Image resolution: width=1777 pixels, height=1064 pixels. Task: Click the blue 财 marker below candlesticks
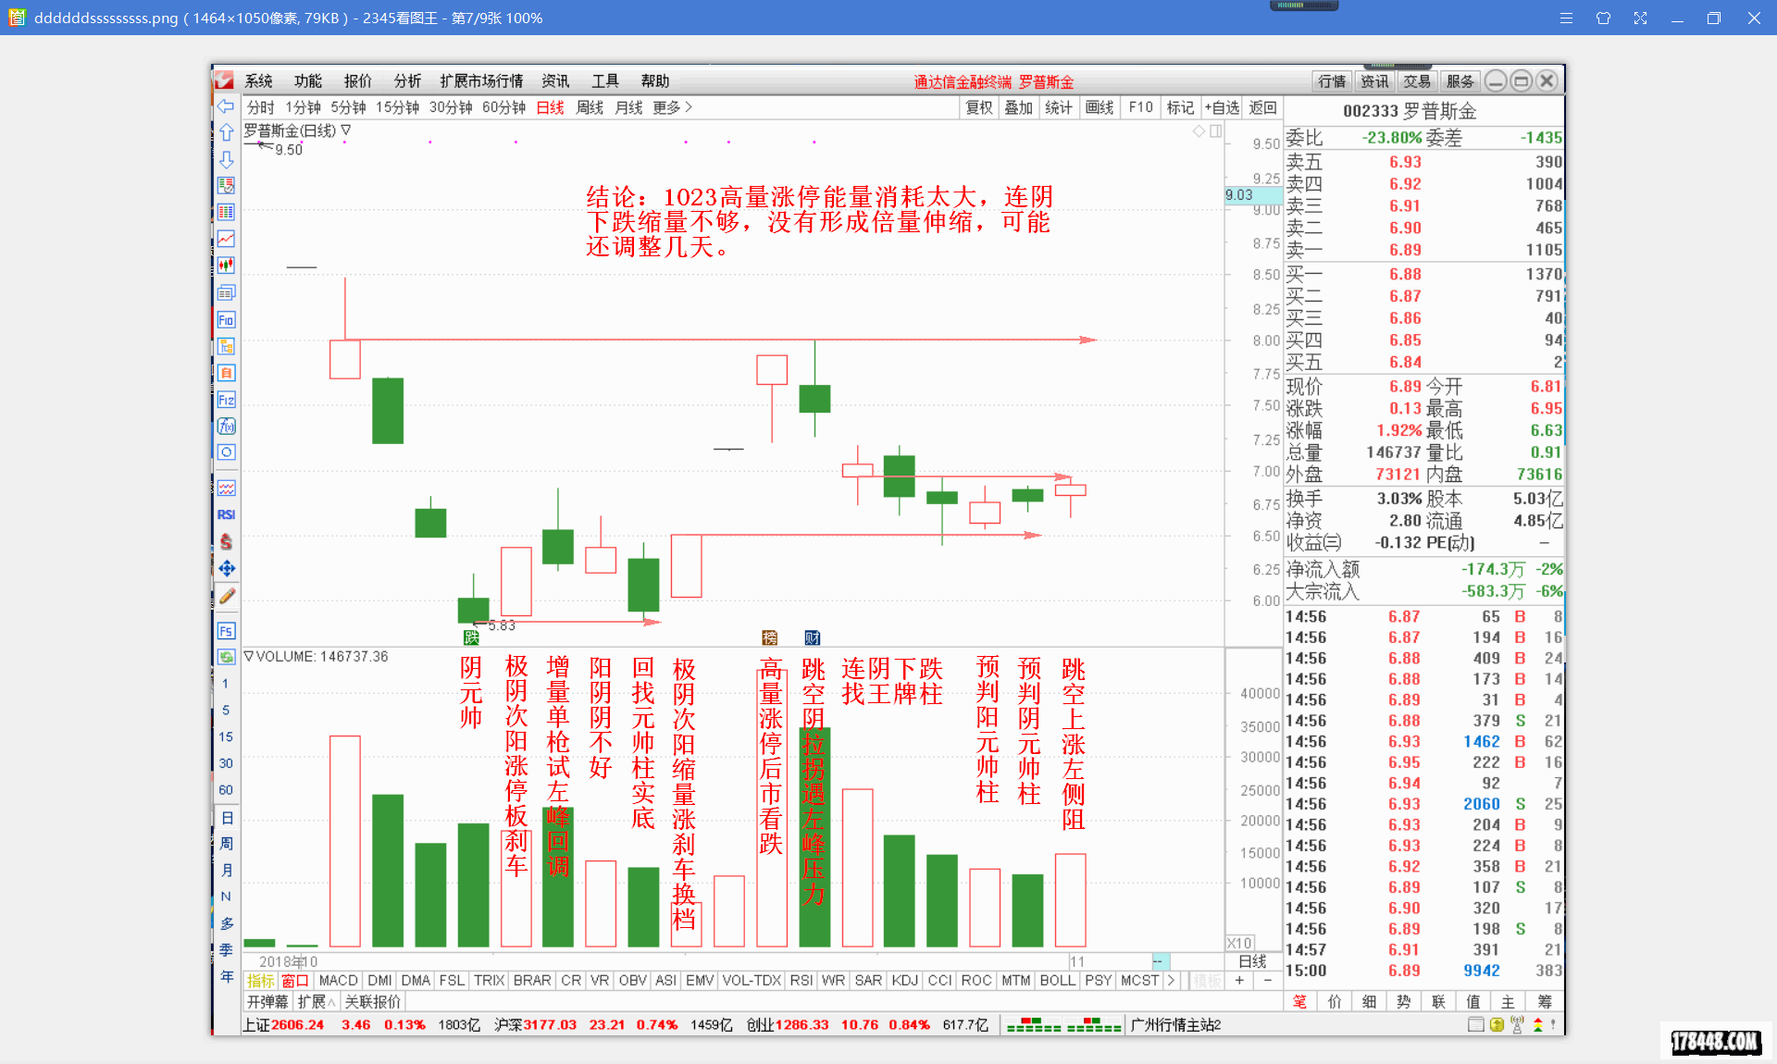[812, 637]
